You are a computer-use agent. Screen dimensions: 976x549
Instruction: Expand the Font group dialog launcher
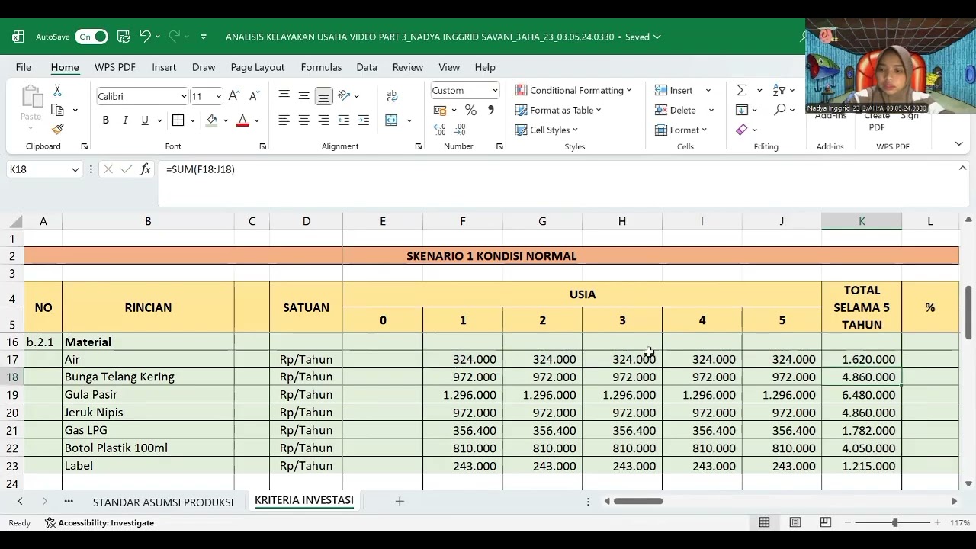[x=262, y=146]
